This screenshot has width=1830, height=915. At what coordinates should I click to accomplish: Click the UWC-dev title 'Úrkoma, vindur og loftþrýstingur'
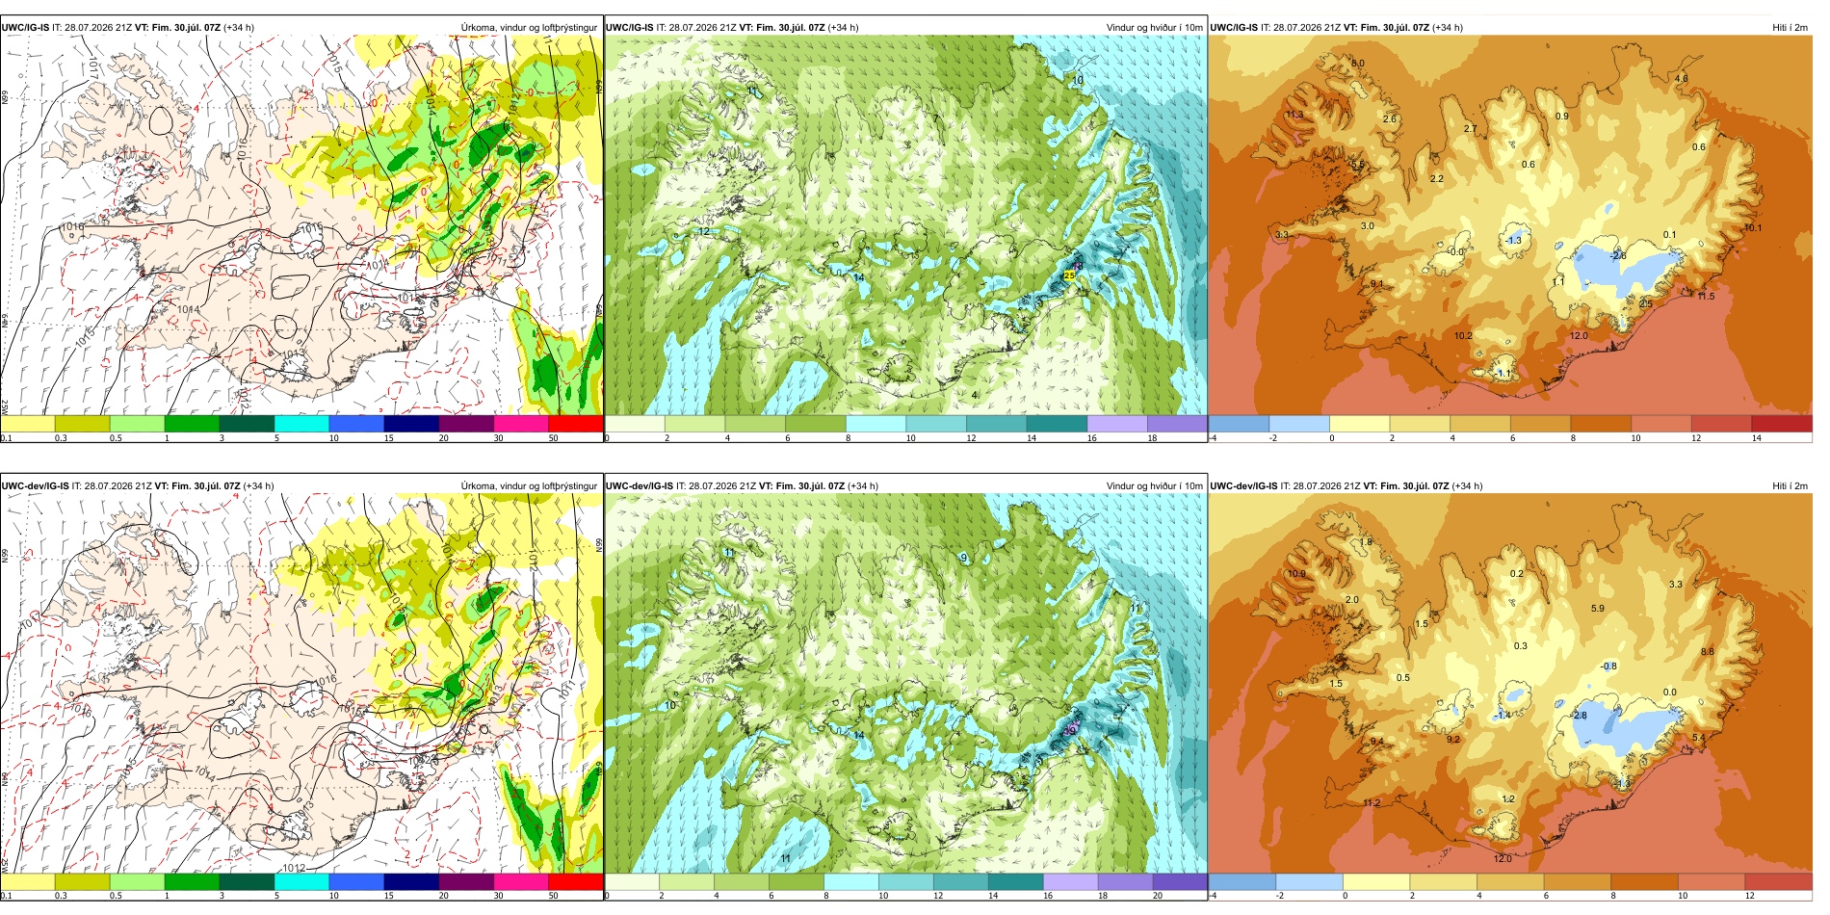coord(529,486)
